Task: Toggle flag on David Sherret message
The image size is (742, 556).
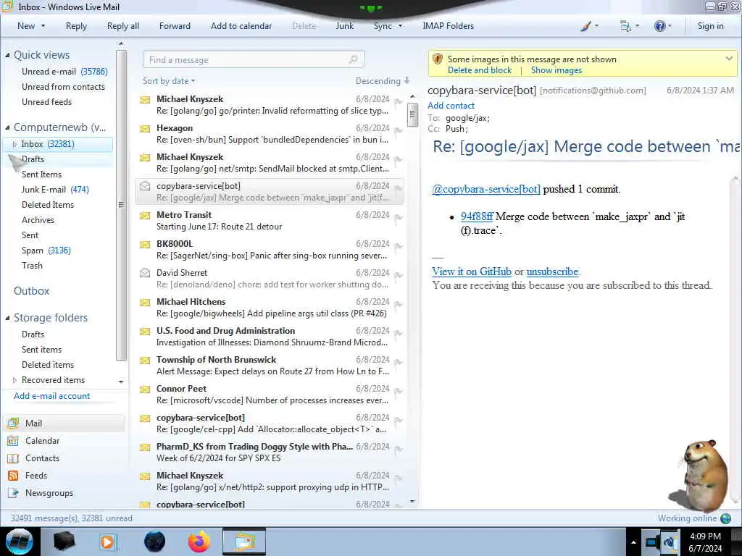Action: 398,276
